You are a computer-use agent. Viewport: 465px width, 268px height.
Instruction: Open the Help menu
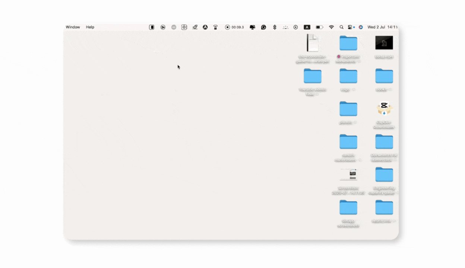[90, 27]
